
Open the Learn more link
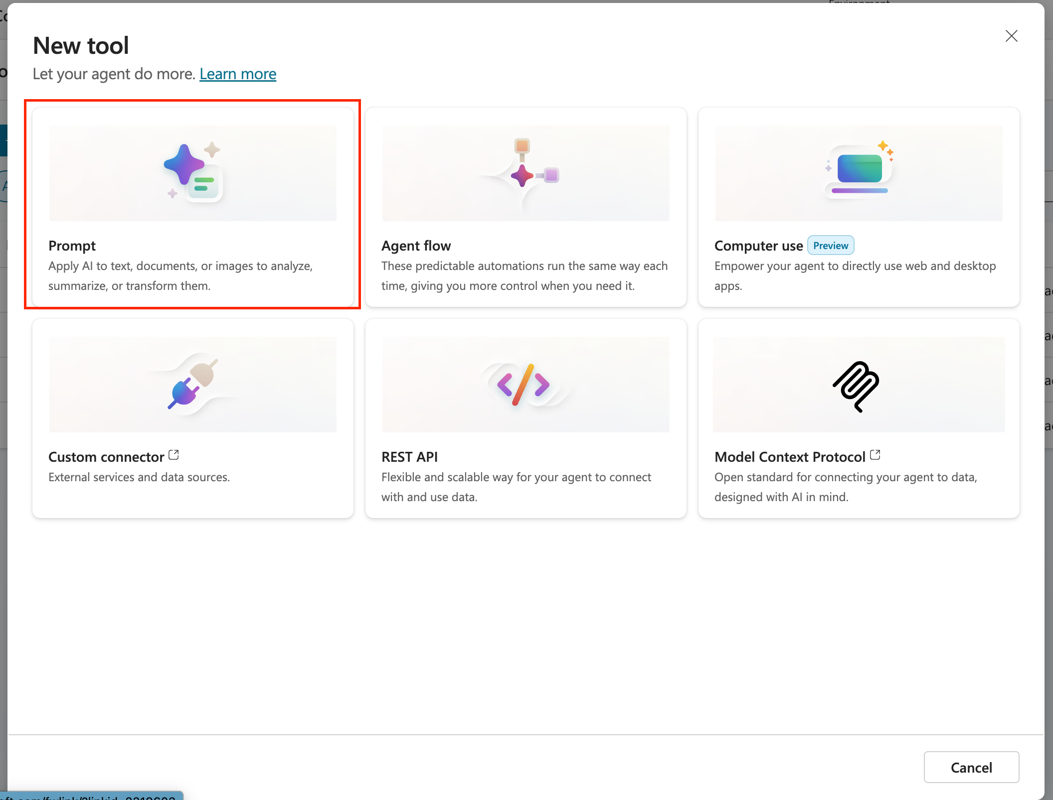click(x=238, y=74)
